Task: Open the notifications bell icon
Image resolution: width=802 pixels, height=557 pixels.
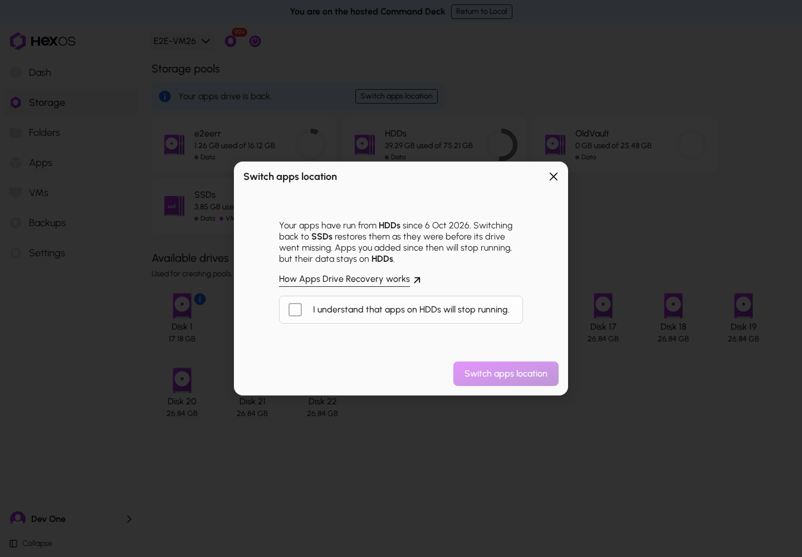Action: click(231, 41)
